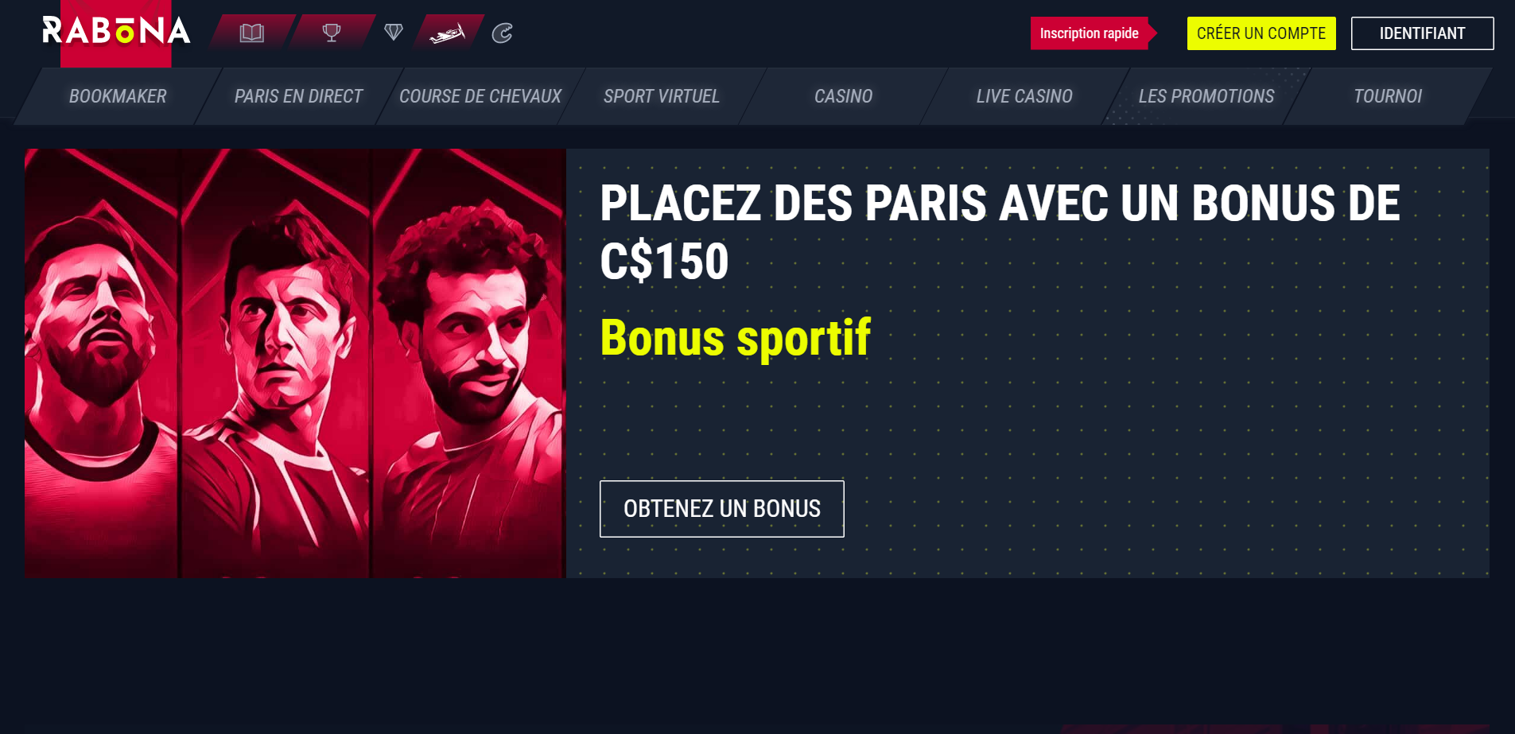Screen dimensions: 1515x734
Task: Navigate to the Casino tab
Action: tap(843, 96)
